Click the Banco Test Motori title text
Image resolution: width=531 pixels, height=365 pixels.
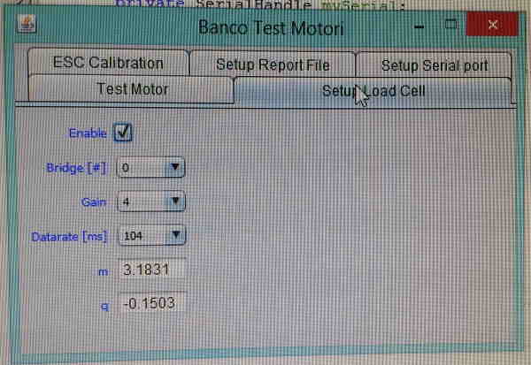[x=271, y=27]
